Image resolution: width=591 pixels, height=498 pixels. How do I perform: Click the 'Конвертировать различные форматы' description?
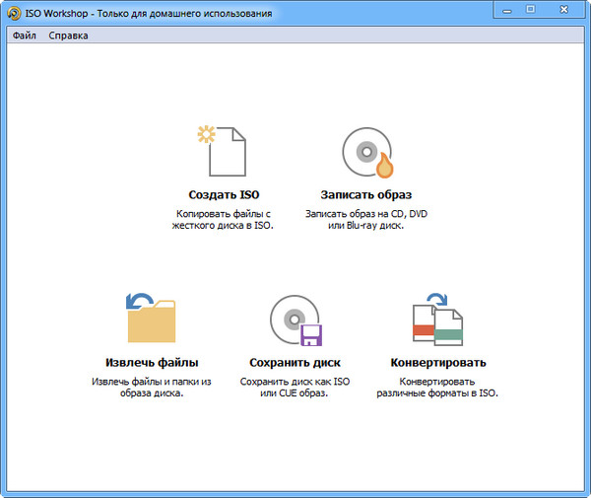[x=437, y=387]
